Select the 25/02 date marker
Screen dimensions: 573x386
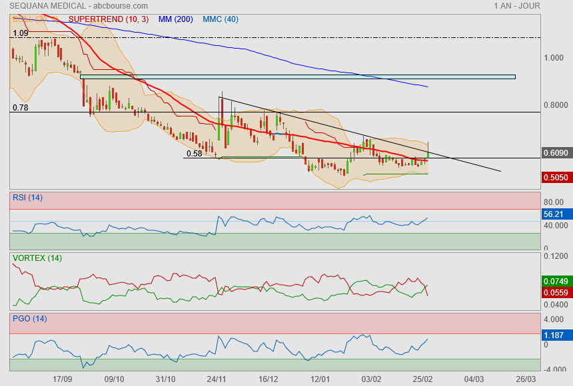pos(423,379)
